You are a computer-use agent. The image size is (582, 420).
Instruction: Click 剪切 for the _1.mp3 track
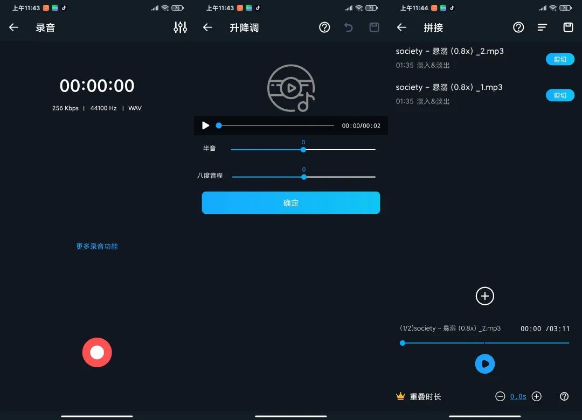pos(560,95)
